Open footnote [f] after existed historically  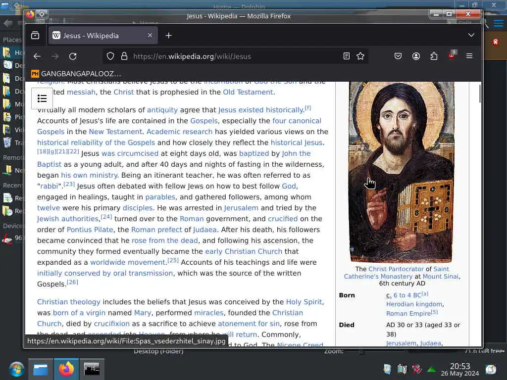(x=308, y=108)
